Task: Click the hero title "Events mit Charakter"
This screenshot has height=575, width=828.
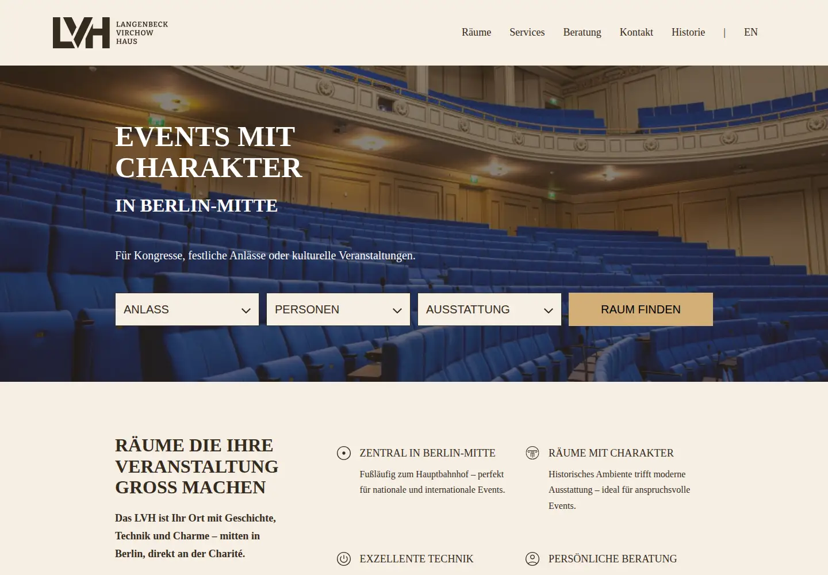Action: coord(208,152)
